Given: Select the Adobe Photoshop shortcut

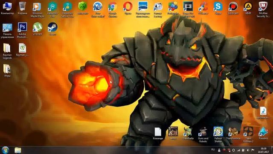Looking at the screenshot, I should (22, 30).
